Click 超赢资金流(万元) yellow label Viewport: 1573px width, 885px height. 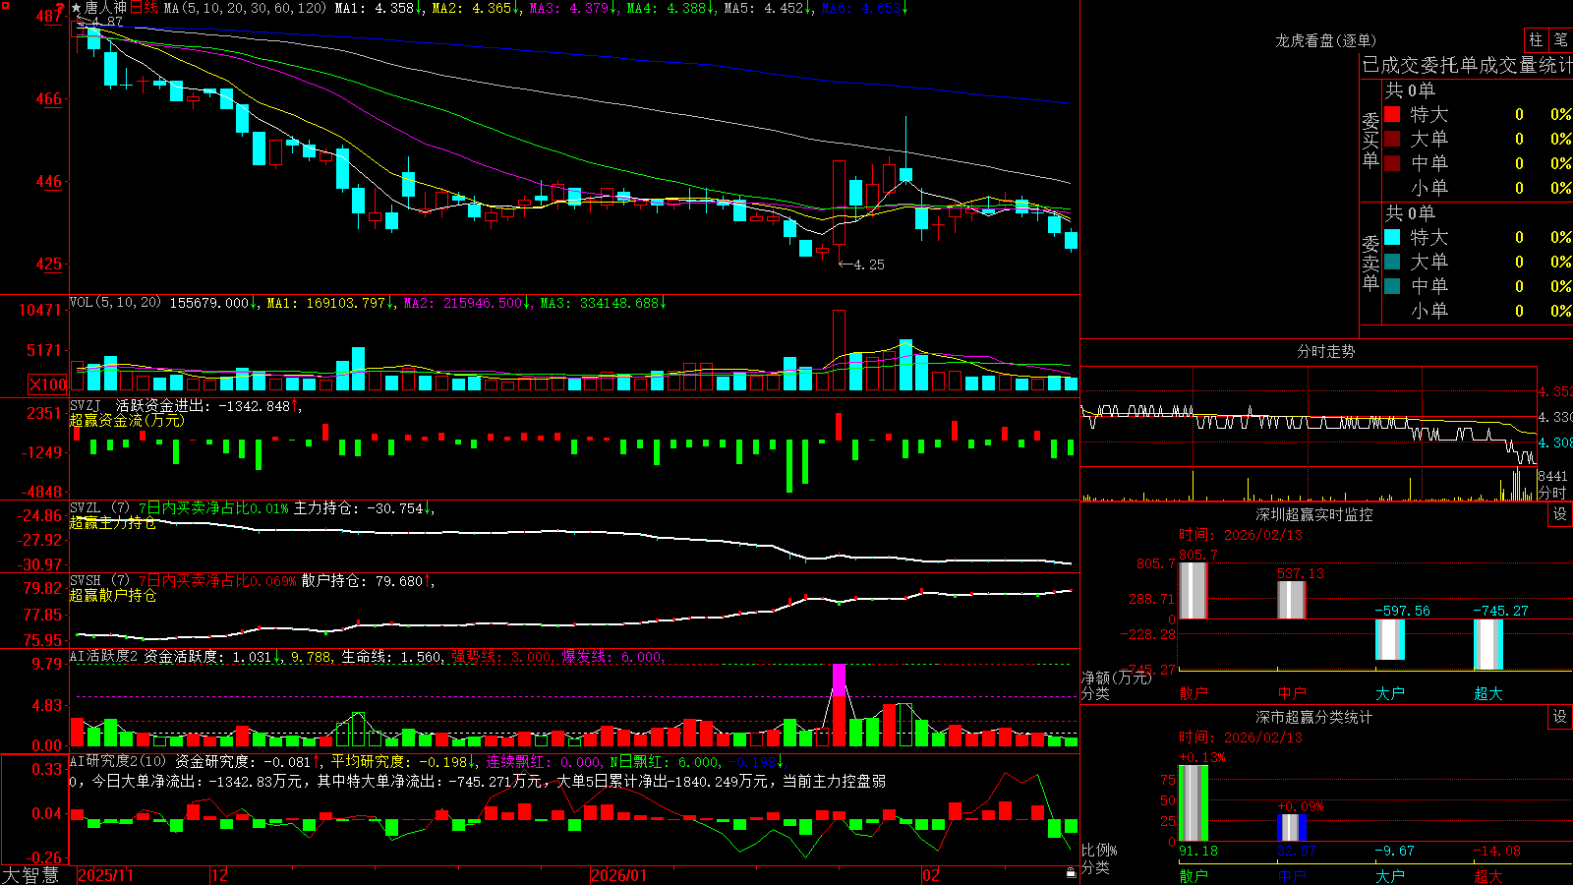coord(127,420)
